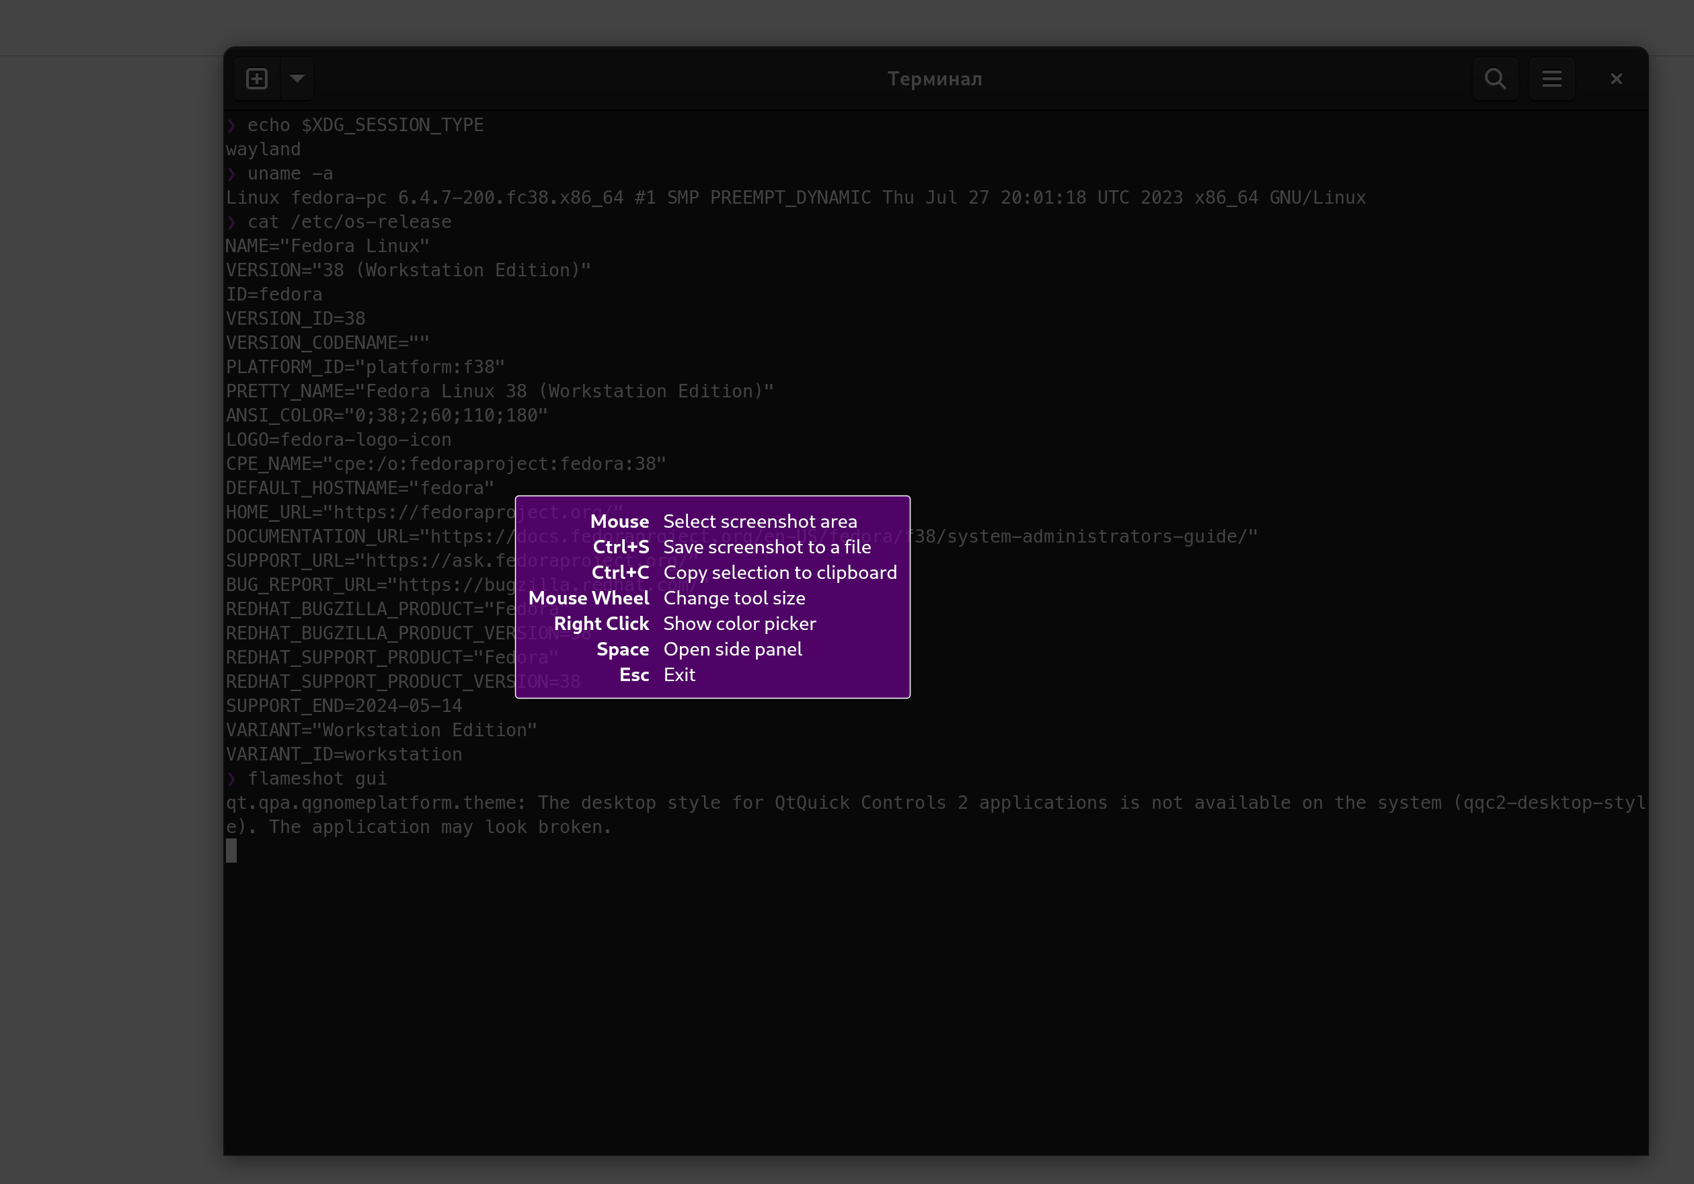
Task: Click the ANSI_COLOR line
Action: point(387,416)
